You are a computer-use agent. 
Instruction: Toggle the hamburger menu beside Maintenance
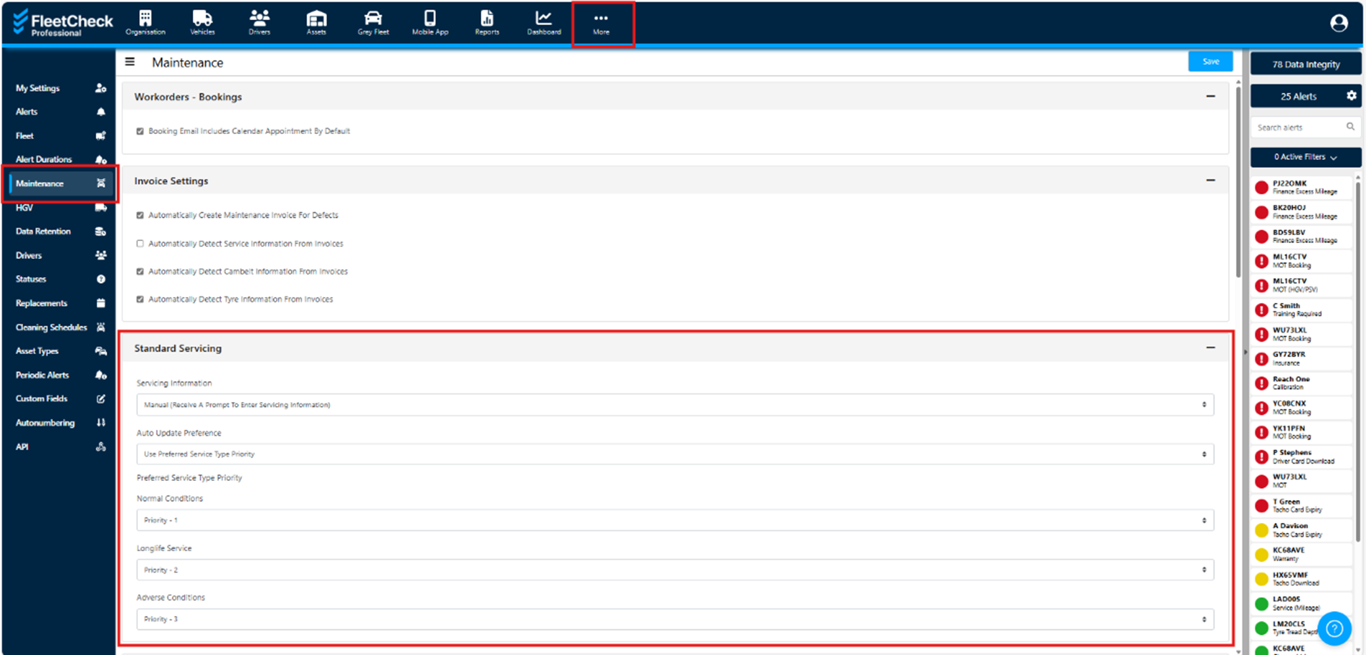coord(130,62)
